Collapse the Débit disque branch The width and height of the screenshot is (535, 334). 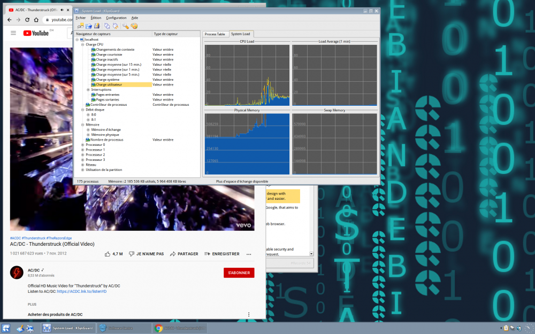pos(82,110)
